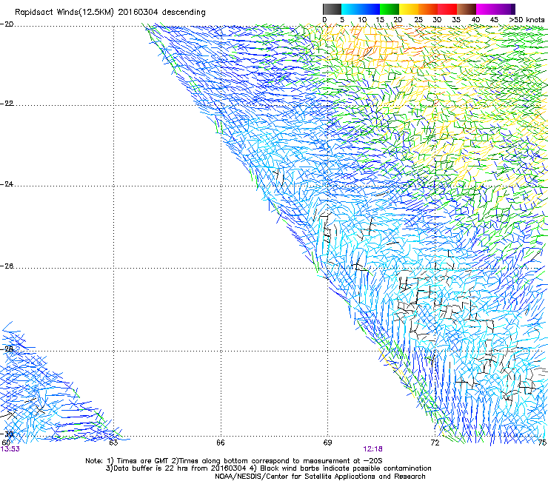This screenshot has width=548, height=481.
Task: Click the '5' label under the color bar
Action: [x=342, y=20]
